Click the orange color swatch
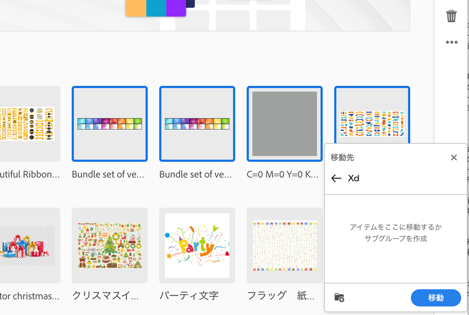The image size is (469, 315). tap(136, 8)
